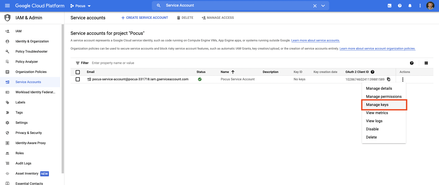Click the row actions three-dot menu

click(403, 80)
